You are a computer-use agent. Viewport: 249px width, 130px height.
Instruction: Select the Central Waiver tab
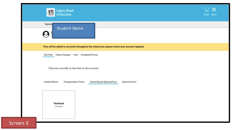pyautogui.click(x=51, y=82)
